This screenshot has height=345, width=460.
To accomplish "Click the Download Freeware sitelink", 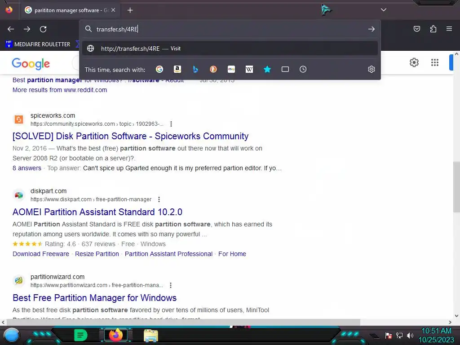I will [41, 254].
